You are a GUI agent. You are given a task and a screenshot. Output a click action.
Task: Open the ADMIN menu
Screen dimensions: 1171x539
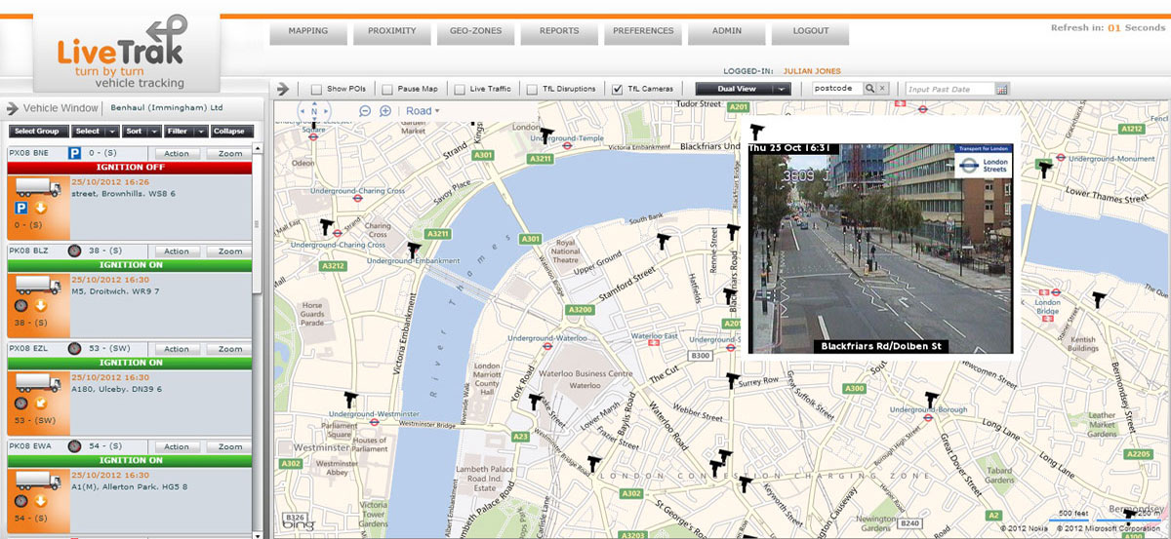726,33
